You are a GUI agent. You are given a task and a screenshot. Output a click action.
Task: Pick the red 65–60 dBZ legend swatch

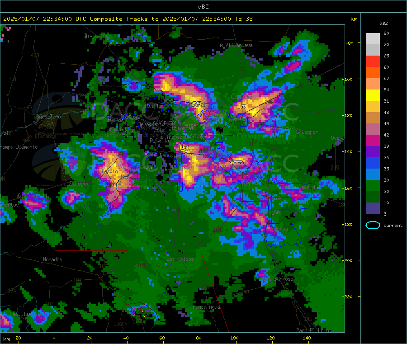(373, 61)
